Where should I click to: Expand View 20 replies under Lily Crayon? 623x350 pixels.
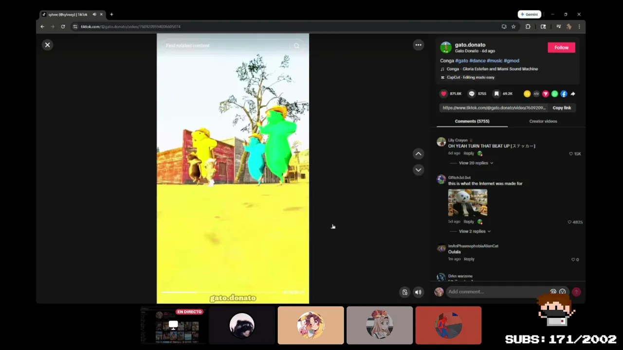point(476,163)
